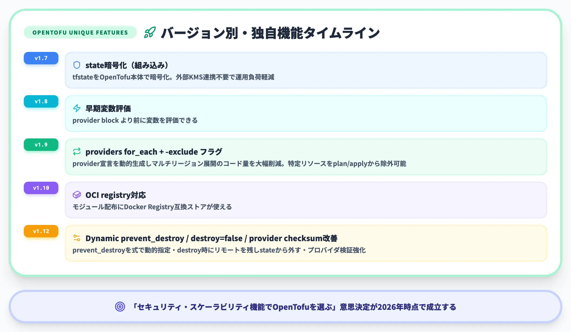Click the rocket icon beside the title
Screen dimensions: 571x332
pyautogui.click(x=150, y=32)
